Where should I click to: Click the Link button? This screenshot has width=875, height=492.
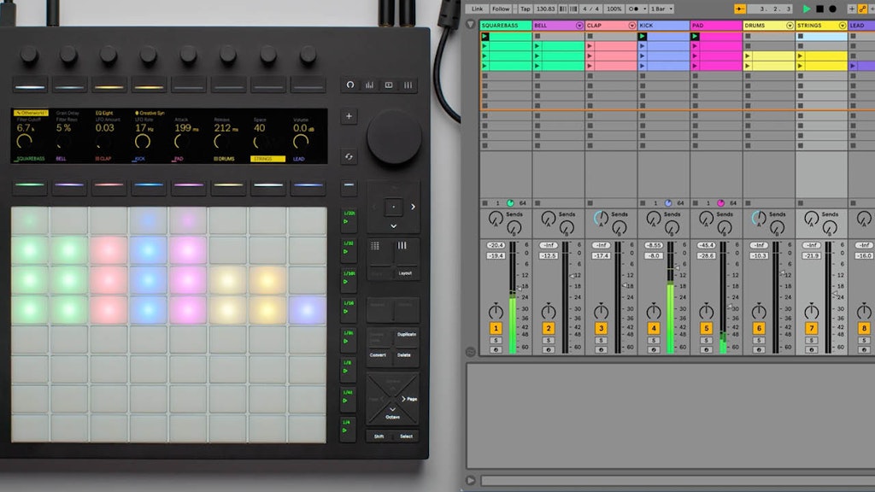[477, 9]
